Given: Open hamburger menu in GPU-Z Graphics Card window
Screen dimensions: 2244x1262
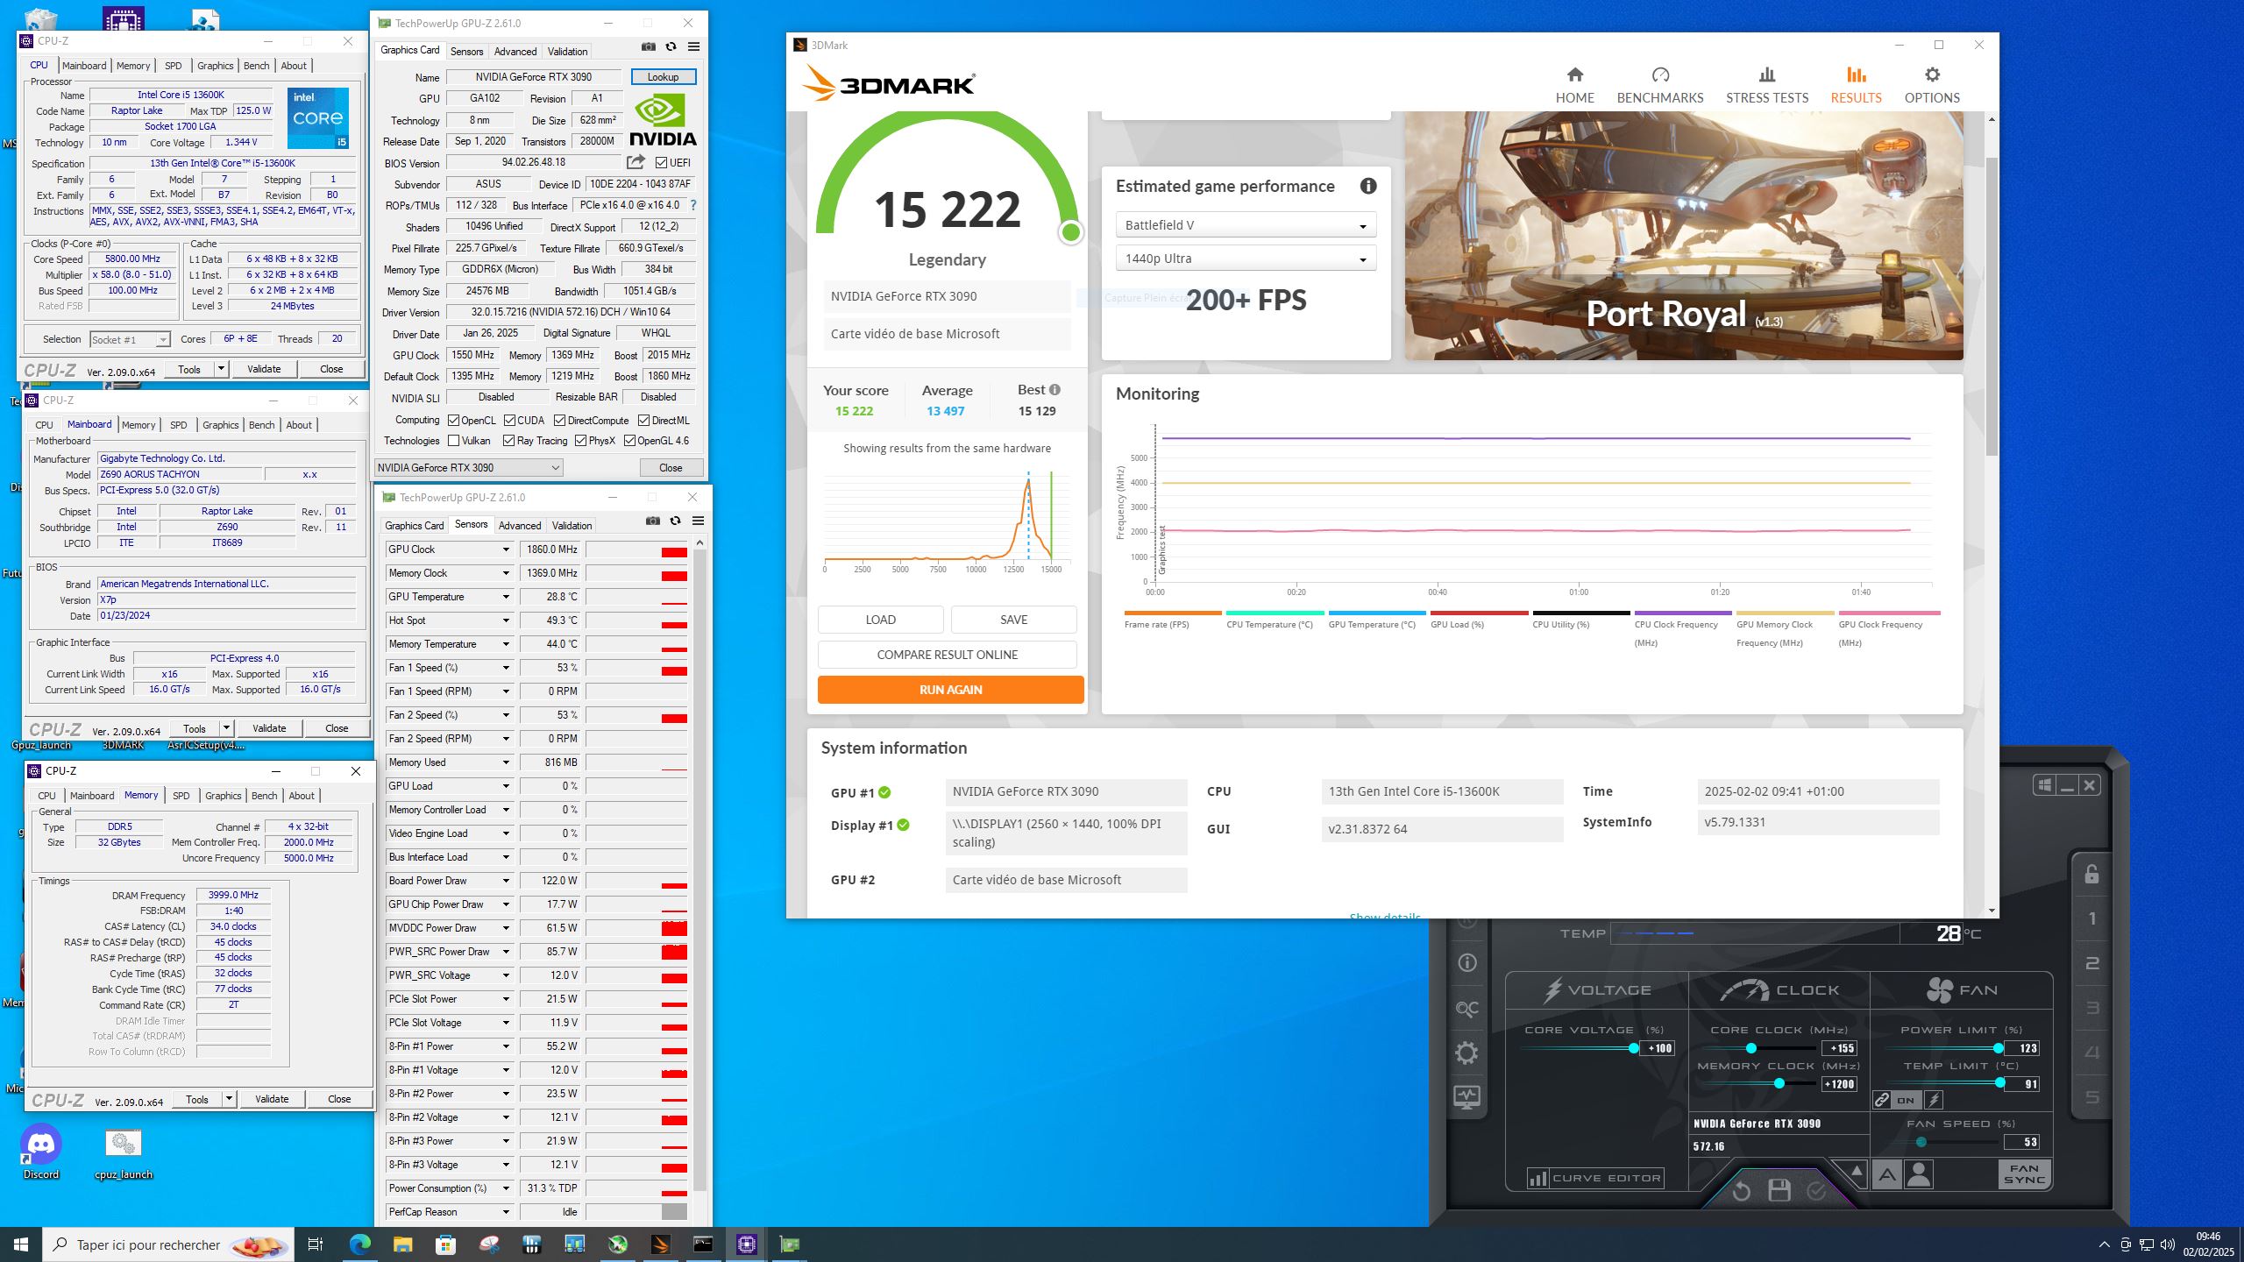Looking at the screenshot, I should coord(693,46).
